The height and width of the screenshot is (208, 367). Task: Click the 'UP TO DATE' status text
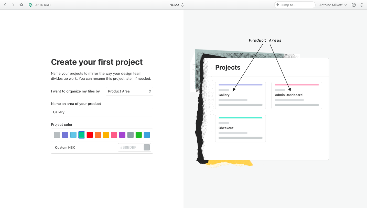(43, 5)
